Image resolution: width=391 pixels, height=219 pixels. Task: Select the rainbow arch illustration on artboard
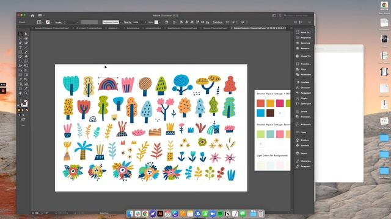(108, 84)
